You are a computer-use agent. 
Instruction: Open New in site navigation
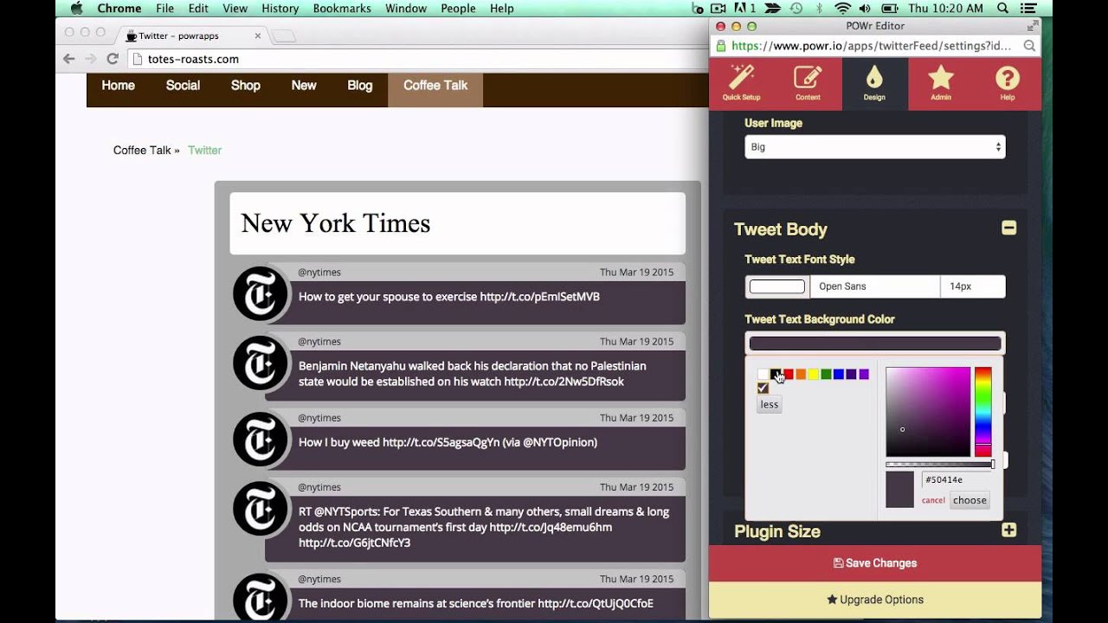[304, 85]
